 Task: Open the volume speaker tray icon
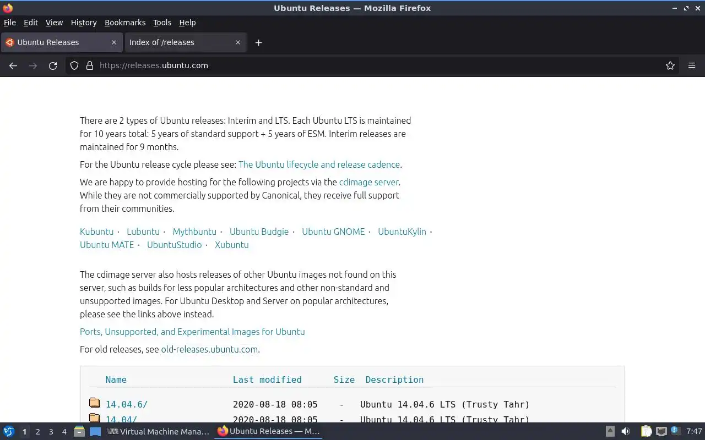click(626, 431)
